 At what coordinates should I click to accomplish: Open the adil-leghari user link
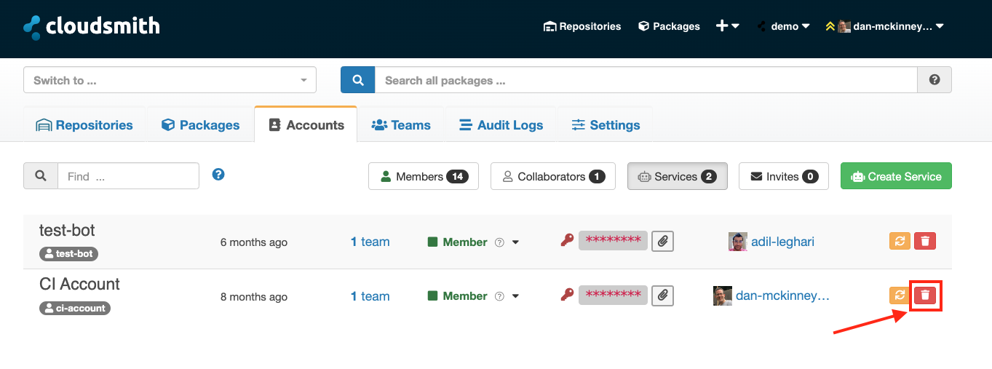click(x=782, y=242)
